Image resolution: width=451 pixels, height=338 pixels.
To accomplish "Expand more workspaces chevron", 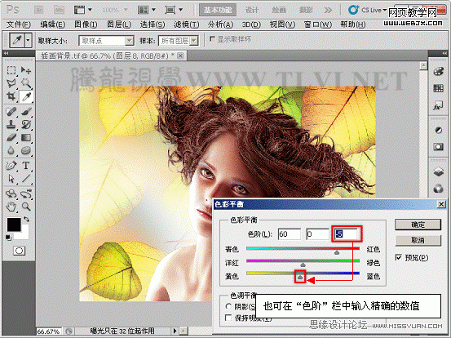I will point(328,11).
